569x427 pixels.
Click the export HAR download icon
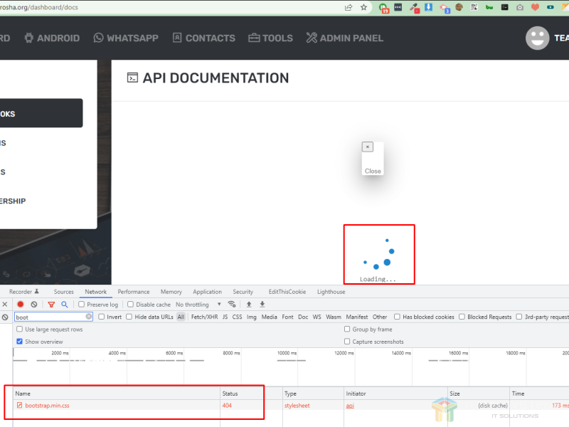[x=262, y=305]
